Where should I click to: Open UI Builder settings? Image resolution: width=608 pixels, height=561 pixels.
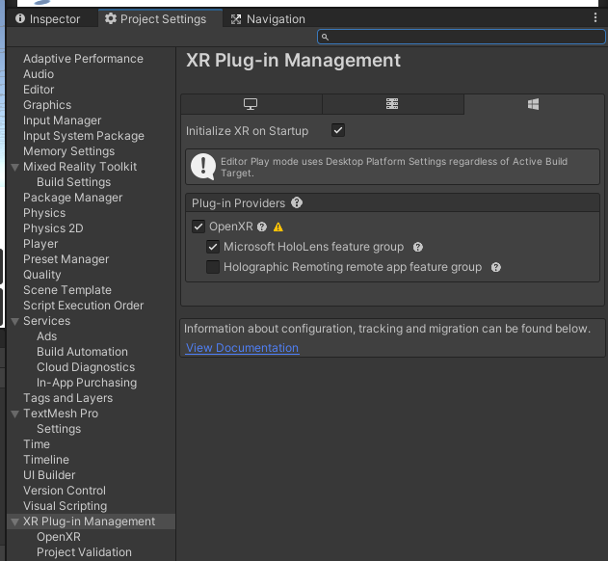(x=49, y=475)
